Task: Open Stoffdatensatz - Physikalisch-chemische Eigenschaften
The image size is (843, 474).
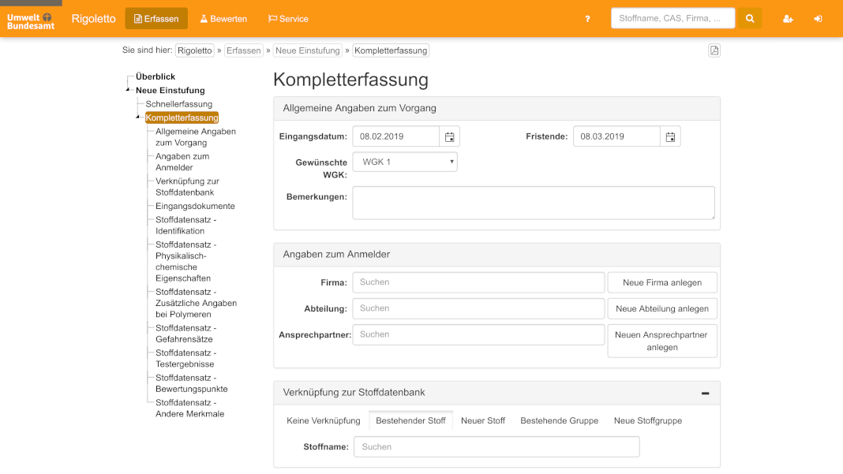Action: pos(186,261)
